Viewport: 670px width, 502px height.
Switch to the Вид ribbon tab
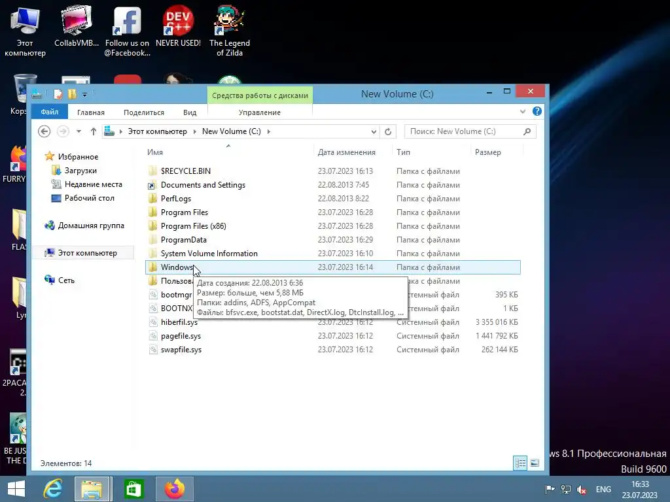pyautogui.click(x=190, y=112)
